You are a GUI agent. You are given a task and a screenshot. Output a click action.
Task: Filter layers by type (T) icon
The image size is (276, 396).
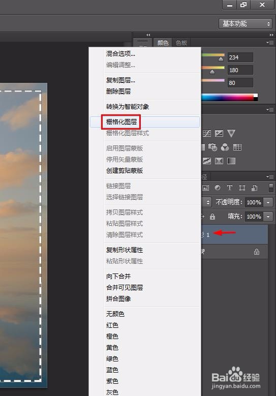click(230, 188)
